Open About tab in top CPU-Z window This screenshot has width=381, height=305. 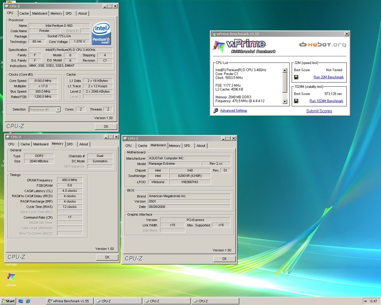[82, 13]
